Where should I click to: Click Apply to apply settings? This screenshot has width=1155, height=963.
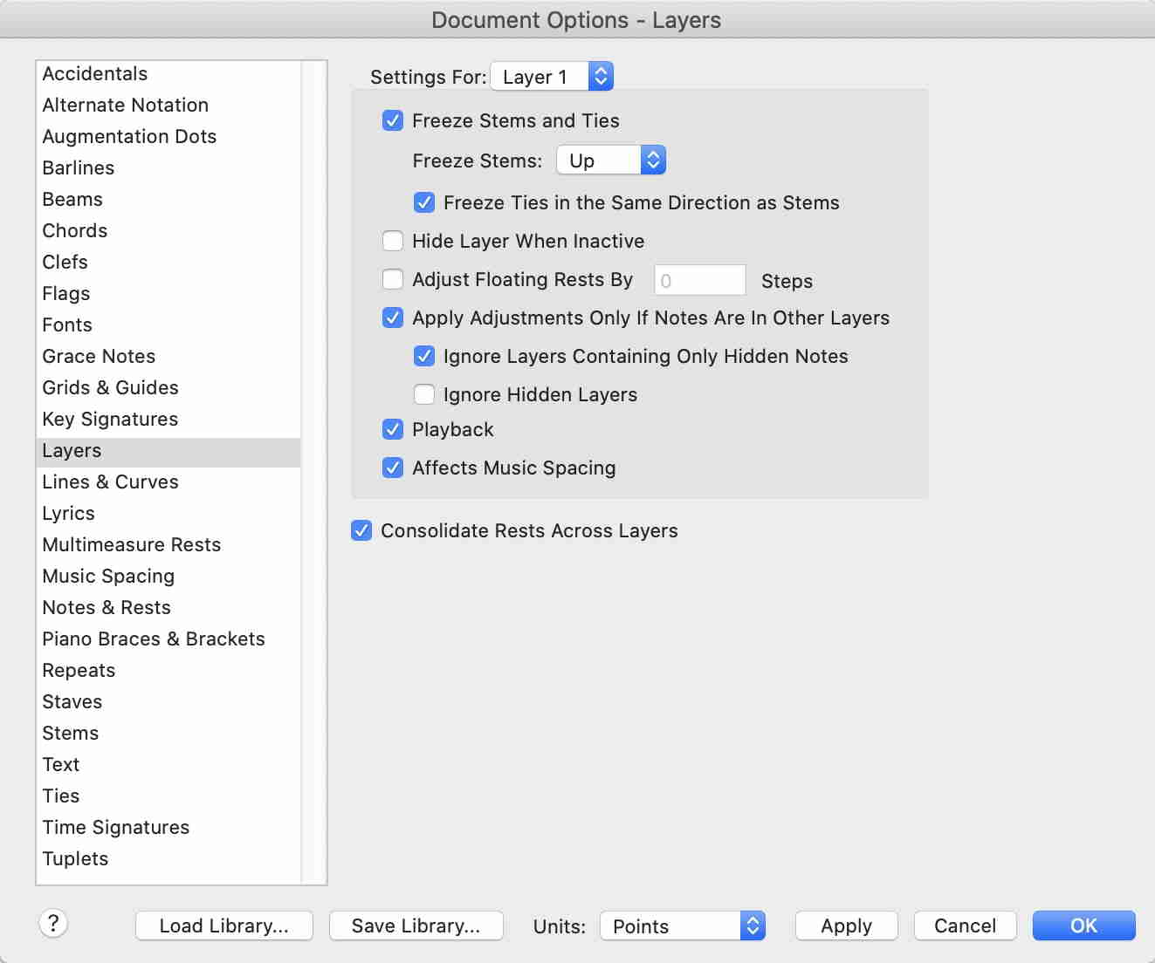tap(846, 925)
